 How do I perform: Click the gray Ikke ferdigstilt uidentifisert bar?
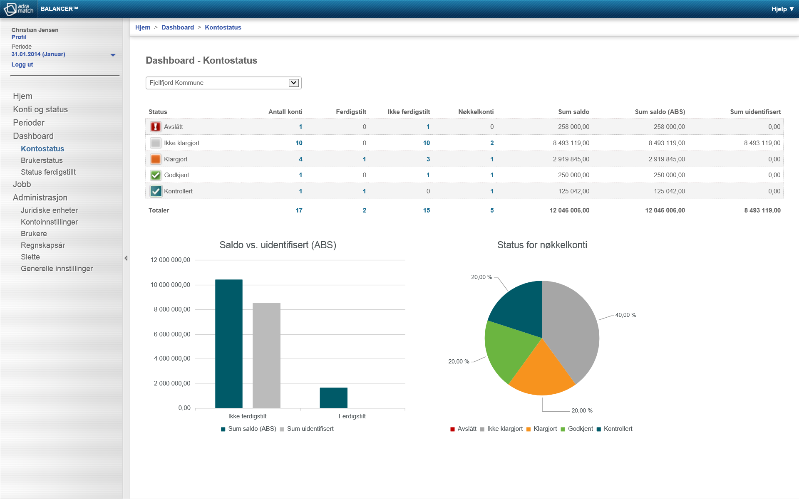[x=266, y=356]
